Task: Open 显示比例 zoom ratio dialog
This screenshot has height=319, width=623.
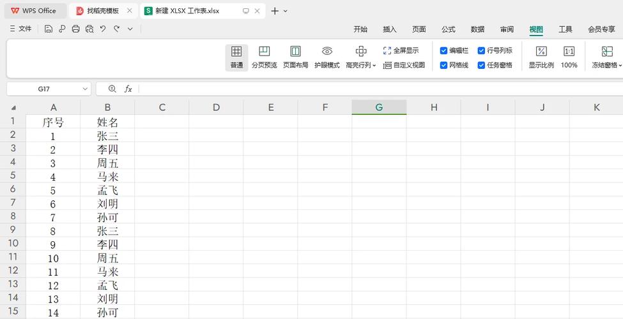Action: [541, 57]
